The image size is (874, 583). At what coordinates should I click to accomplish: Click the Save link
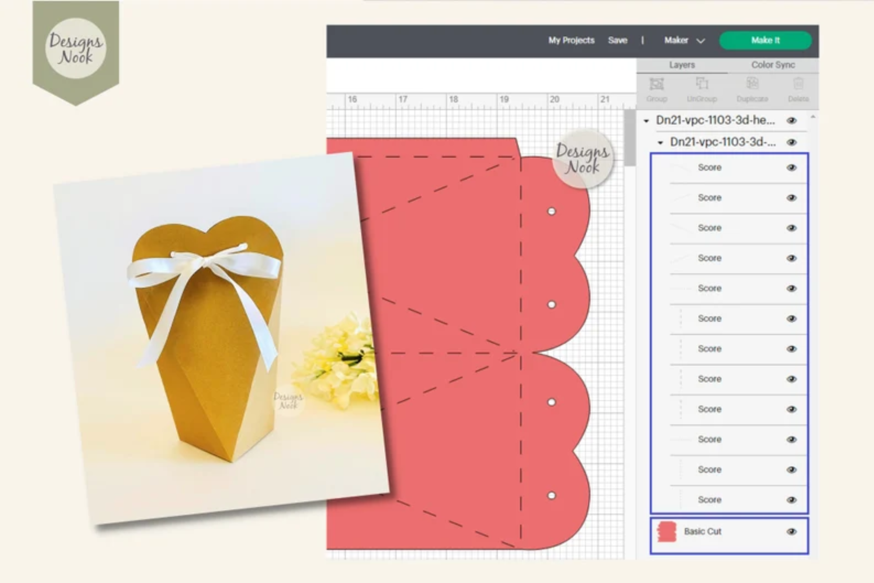[x=617, y=40]
